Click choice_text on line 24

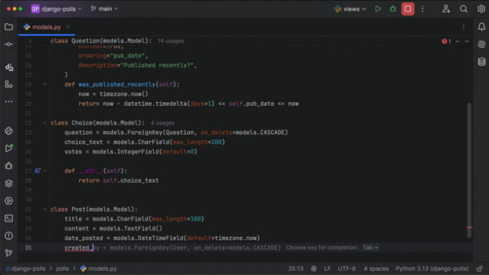point(83,142)
